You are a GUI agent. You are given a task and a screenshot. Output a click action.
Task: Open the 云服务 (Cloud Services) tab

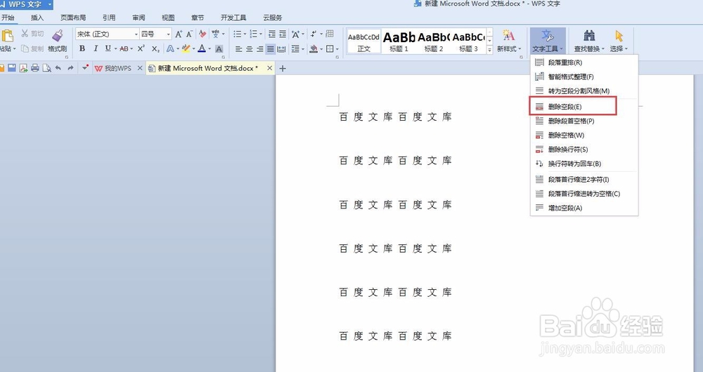tap(273, 18)
